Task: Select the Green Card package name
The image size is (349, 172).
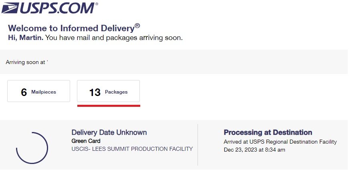Action: [86, 141]
